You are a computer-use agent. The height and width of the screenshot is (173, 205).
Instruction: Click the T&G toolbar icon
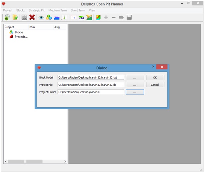81,17
